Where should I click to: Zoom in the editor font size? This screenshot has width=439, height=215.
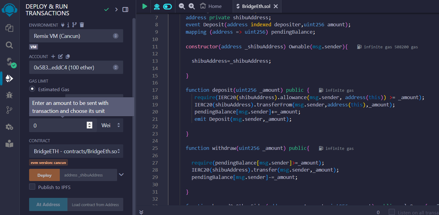click(x=192, y=6)
